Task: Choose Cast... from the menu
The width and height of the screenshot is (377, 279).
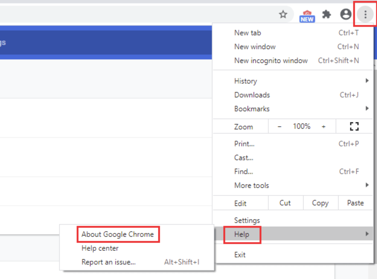Action: [293, 158]
